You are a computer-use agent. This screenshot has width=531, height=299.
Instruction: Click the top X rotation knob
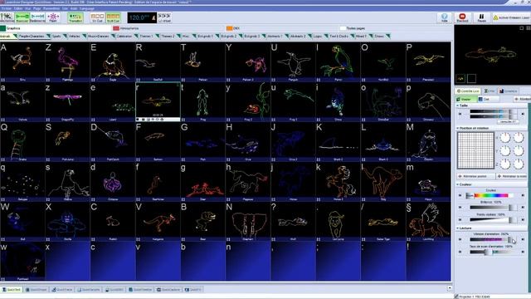[x=505, y=137]
